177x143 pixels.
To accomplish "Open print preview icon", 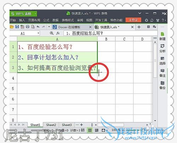I will [33, 27].
